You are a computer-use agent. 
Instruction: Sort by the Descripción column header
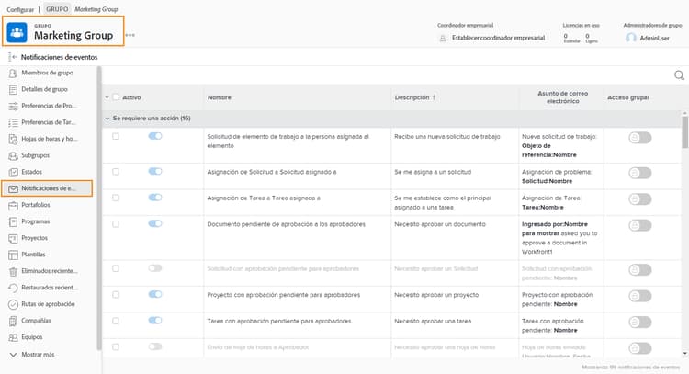[415, 97]
